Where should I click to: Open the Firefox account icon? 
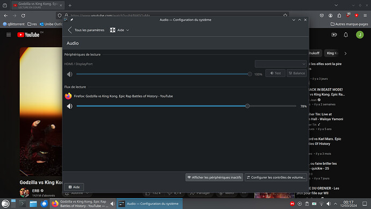(x=330, y=16)
